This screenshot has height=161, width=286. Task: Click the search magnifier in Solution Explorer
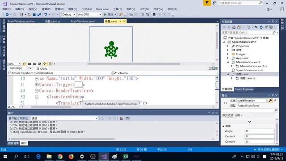pyautogui.click(x=274, y=33)
